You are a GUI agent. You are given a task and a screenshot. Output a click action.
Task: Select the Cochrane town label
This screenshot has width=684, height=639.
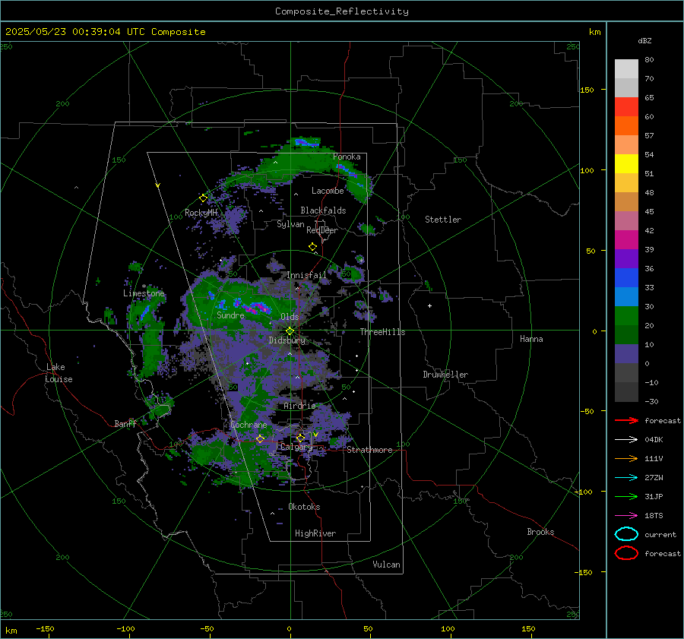[x=249, y=425]
